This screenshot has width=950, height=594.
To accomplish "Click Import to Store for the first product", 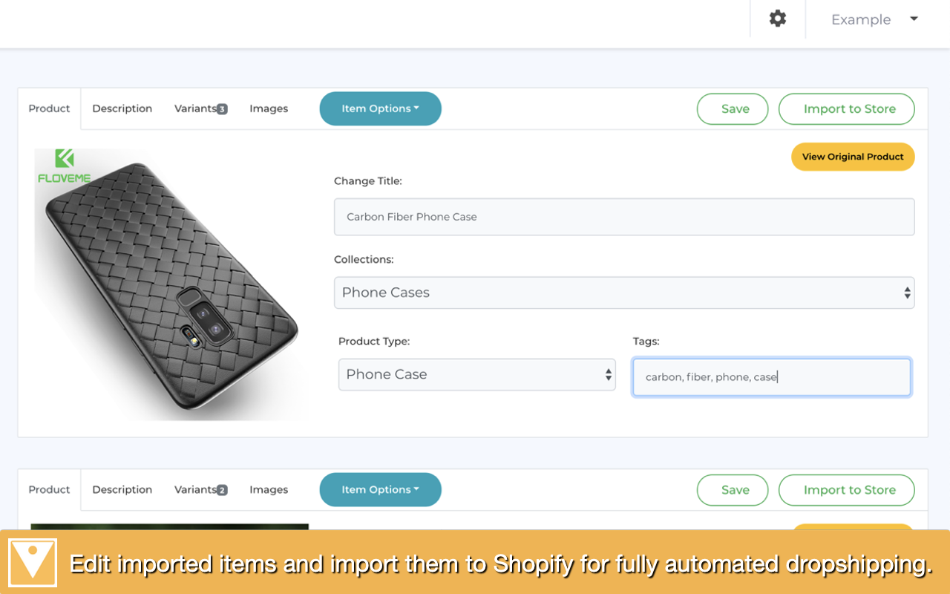I will pyautogui.click(x=846, y=108).
